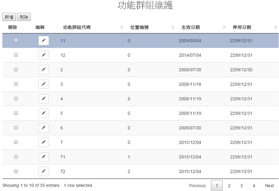Edit the row with code 12
This screenshot has height=191, width=279.
coord(43,55)
